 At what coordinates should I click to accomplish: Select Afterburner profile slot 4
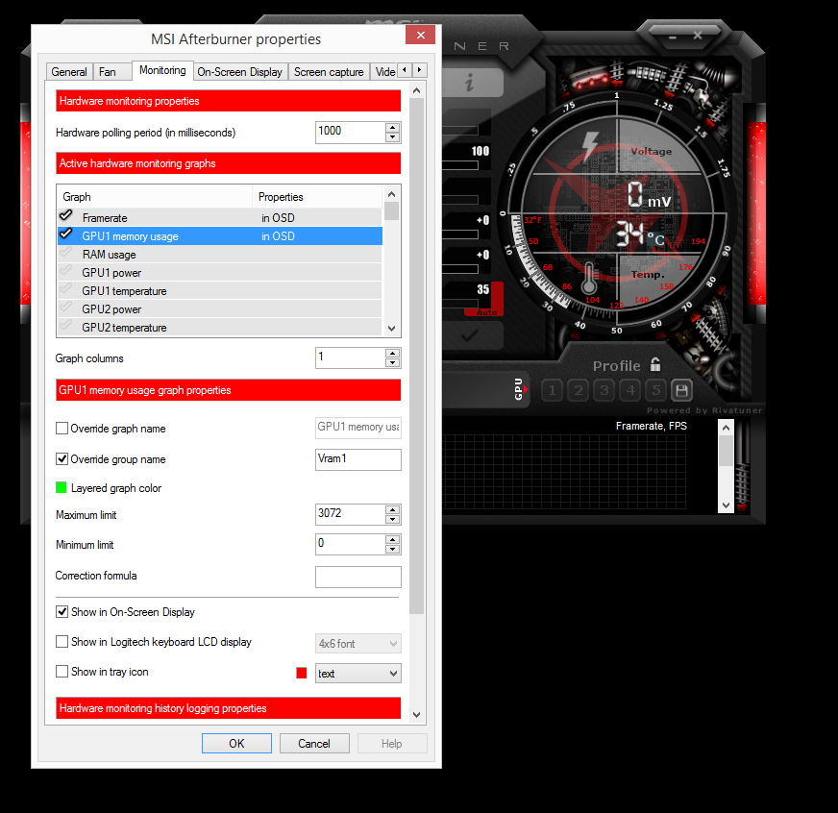(x=630, y=391)
